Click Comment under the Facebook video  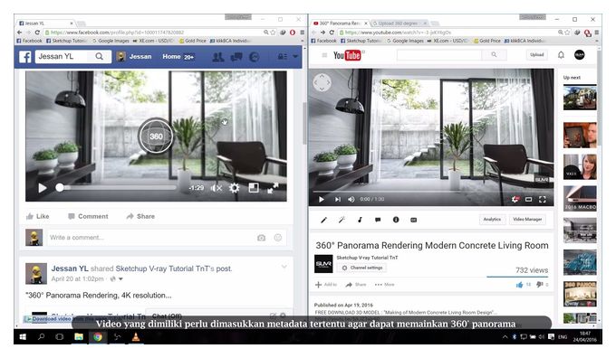pyautogui.click(x=88, y=216)
